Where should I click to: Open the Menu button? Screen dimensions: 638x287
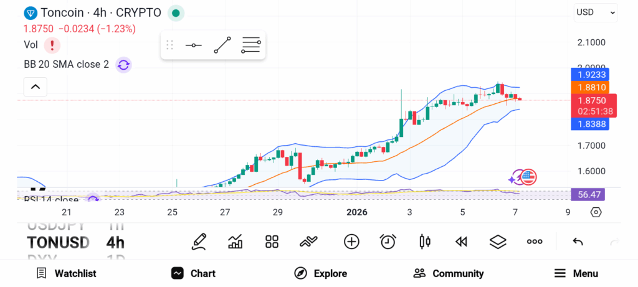click(x=576, y=273)
